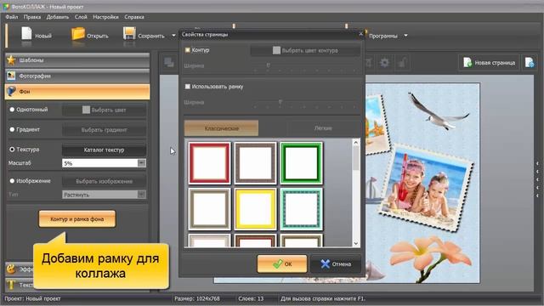Click the lock icon above canvas
544x306 pixels.
pyautogui.click(x=402, y=63)
